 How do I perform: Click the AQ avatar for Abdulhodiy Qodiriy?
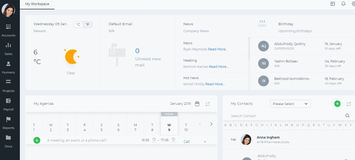tap(263, 46)
